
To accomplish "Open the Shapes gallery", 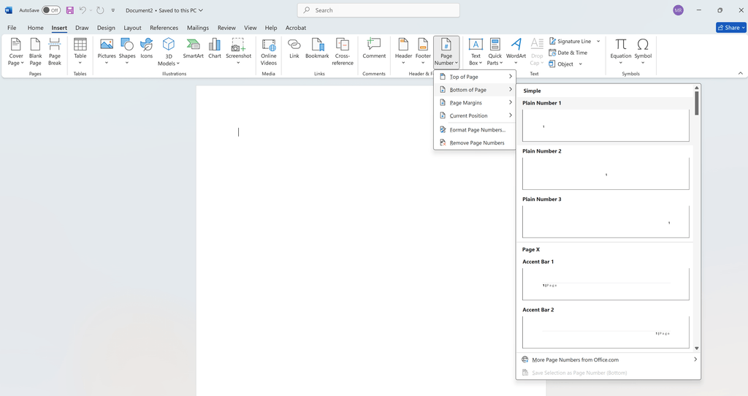I will [x=127, y=52].
